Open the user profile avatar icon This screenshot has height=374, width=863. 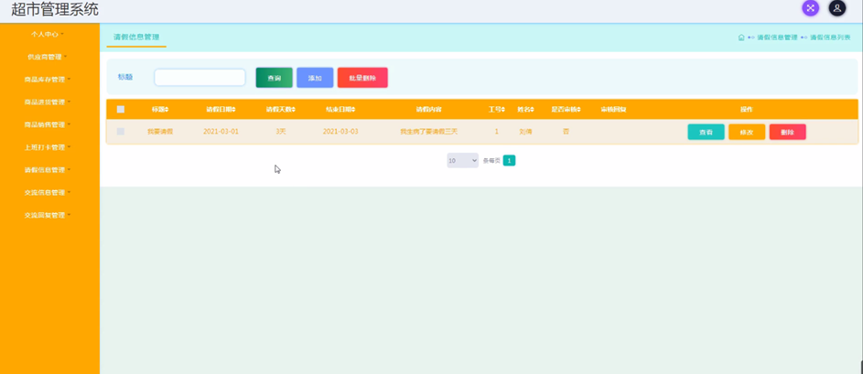(837, 8)
